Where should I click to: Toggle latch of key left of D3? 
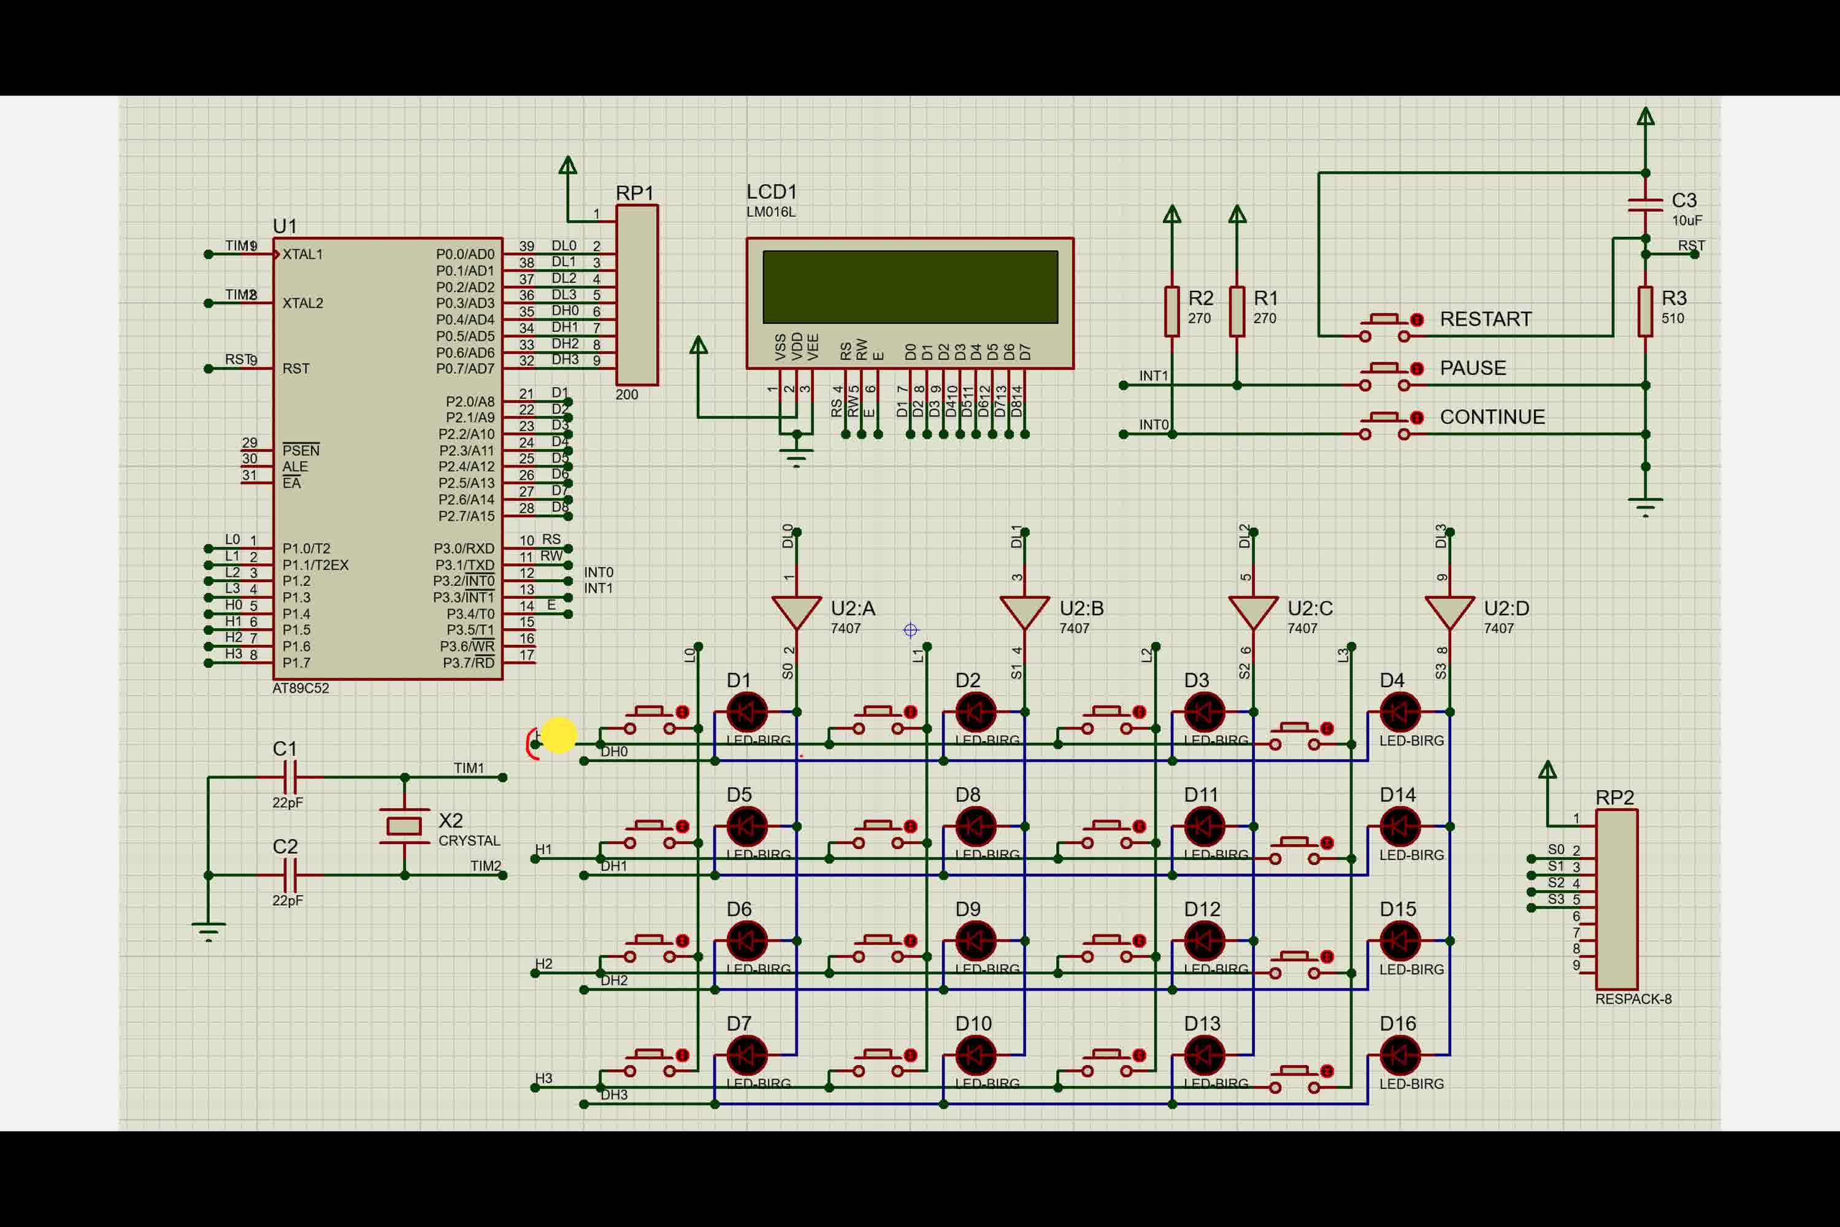coord(1139,712)
